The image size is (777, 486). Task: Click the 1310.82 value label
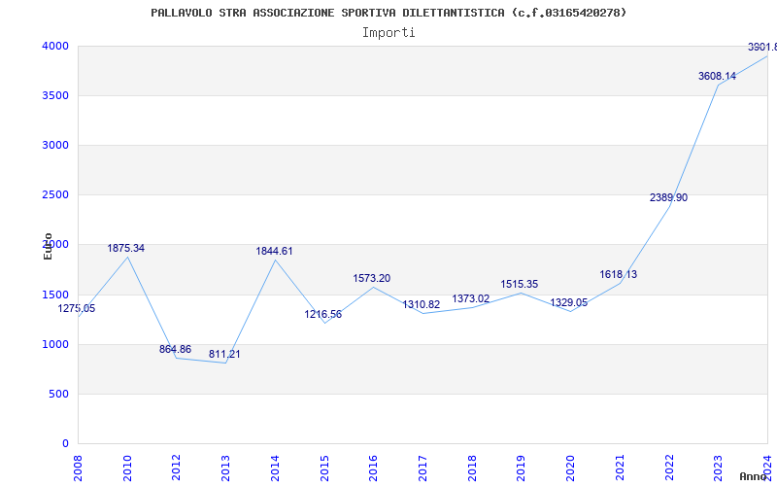pyautogui.click(x=421, y=305)
